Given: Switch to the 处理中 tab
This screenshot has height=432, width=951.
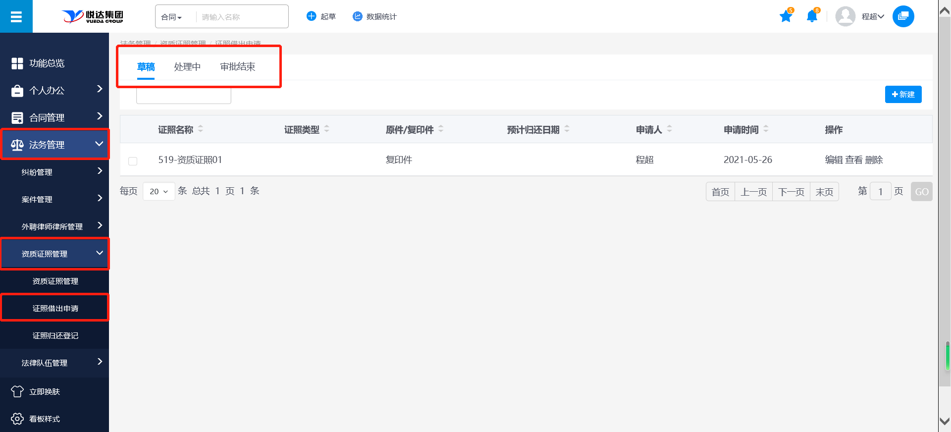Looking at the screenshot, I should coord(187,67).
